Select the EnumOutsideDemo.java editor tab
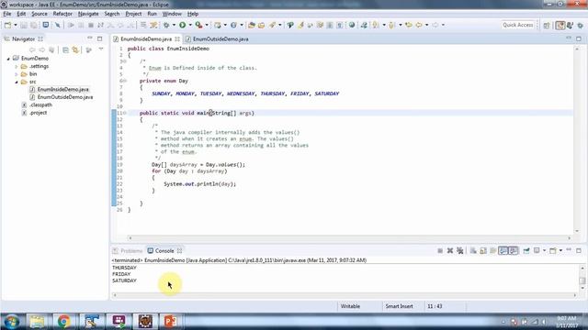This screenshot has width=588, height=330. point(220,38)
